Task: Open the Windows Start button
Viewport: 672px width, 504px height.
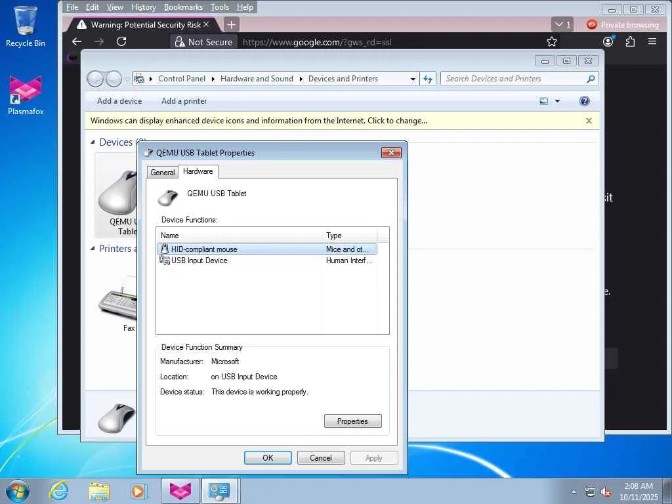Action: (x=18, y=491)
